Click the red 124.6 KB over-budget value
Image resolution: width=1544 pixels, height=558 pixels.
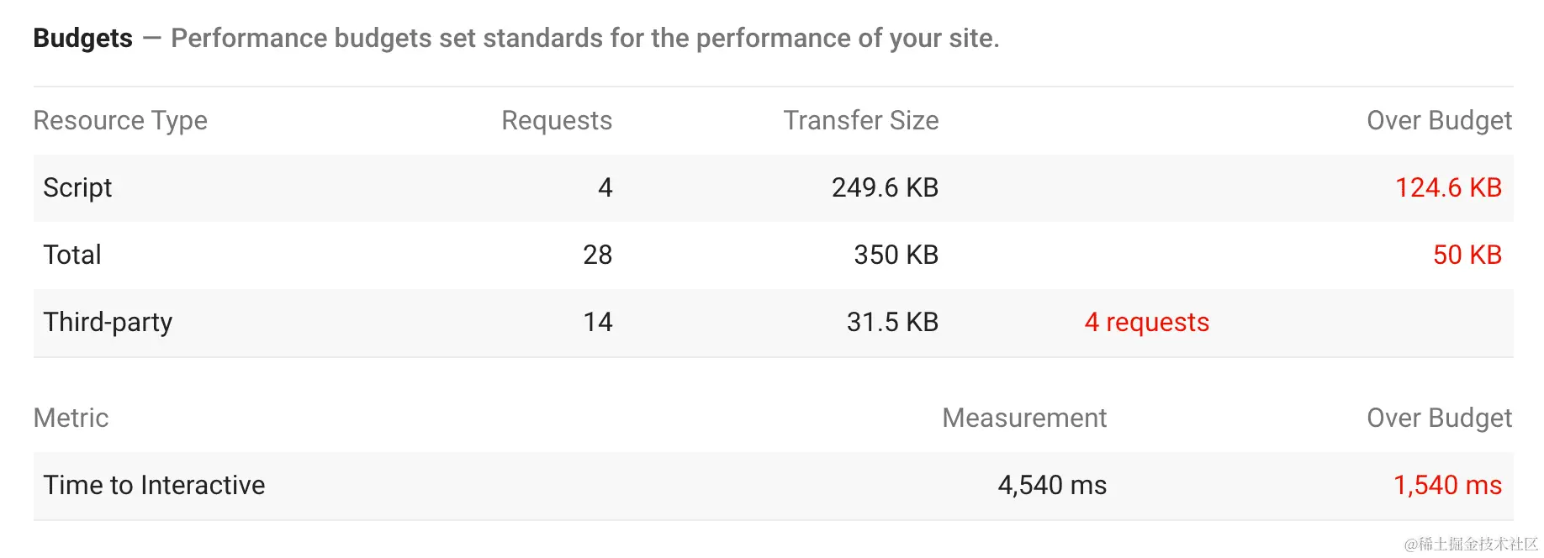1447,188
